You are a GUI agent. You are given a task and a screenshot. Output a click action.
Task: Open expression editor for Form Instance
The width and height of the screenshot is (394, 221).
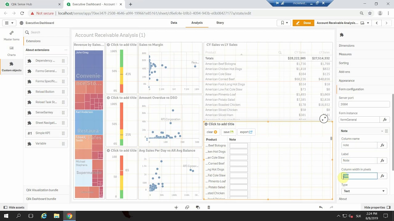coord(385,120)
